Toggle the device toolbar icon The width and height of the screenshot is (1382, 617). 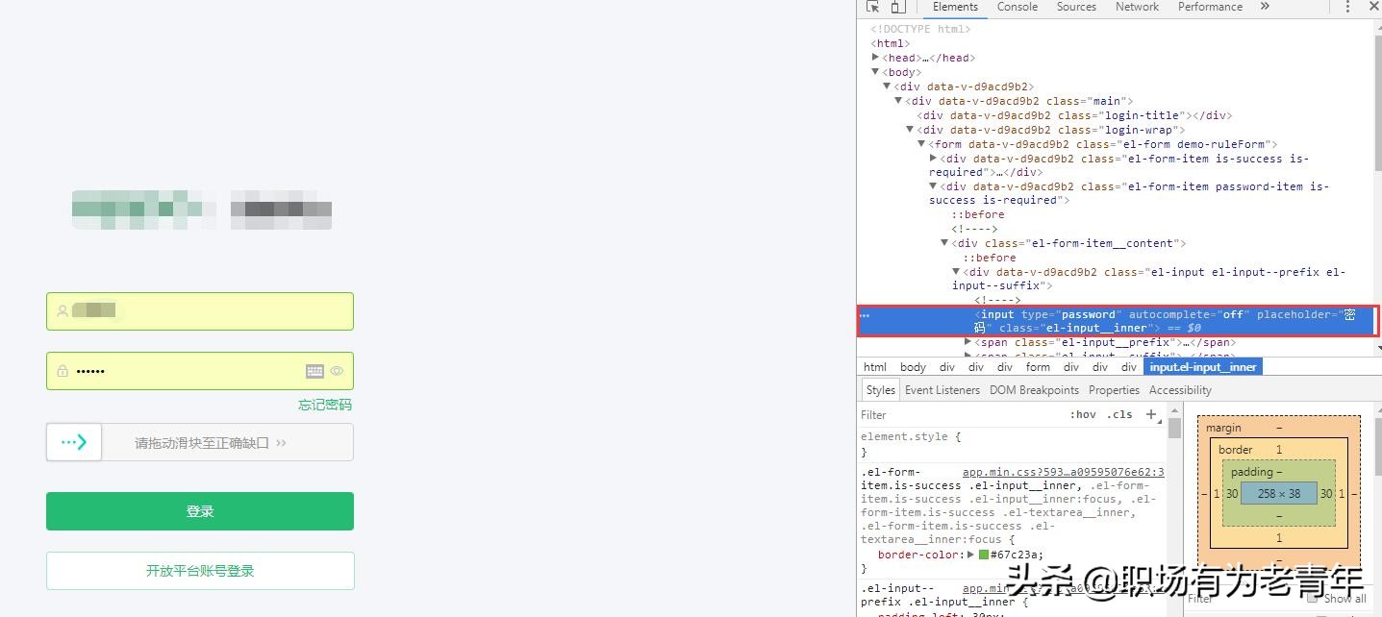(x=897, y=7)
